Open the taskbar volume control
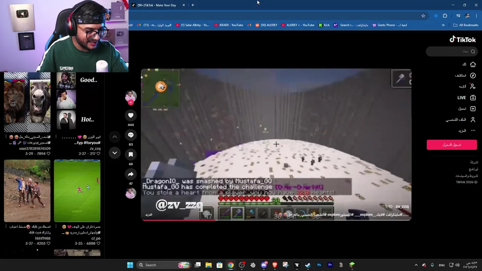Screen dimensions: 482x271 pos(457,265)
